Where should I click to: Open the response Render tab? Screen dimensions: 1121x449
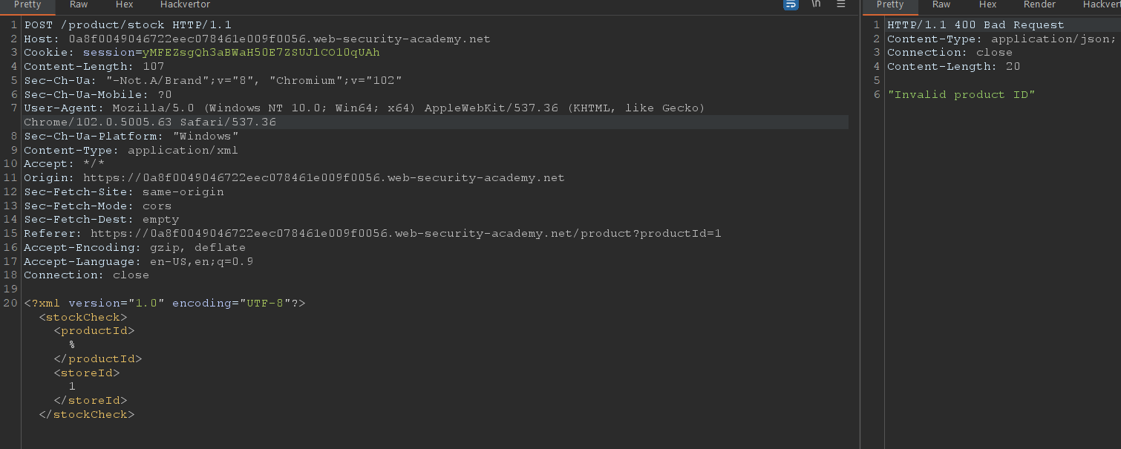1039,4
